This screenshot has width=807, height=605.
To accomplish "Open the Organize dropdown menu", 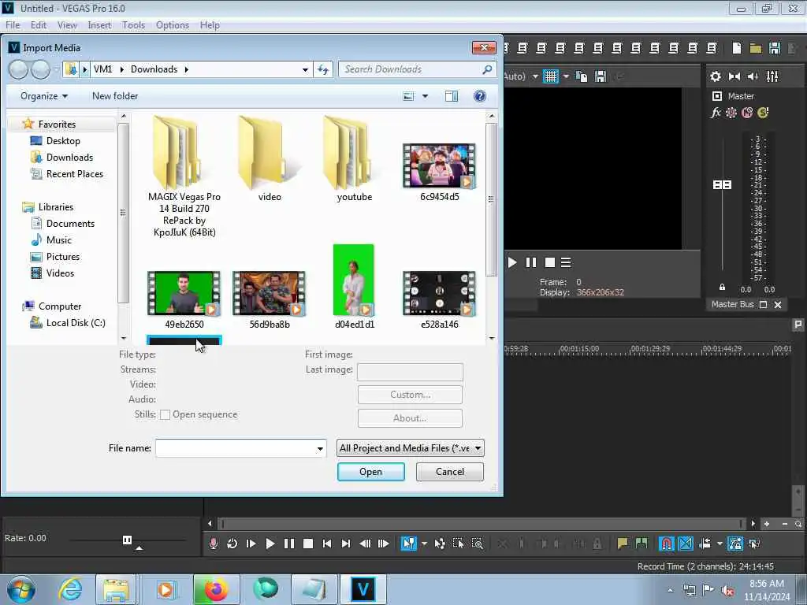I will [x=44, y=96].
